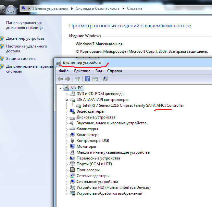Open the Справка menu
The height and width of the screenshot is (207, 212).
point(115,71)
